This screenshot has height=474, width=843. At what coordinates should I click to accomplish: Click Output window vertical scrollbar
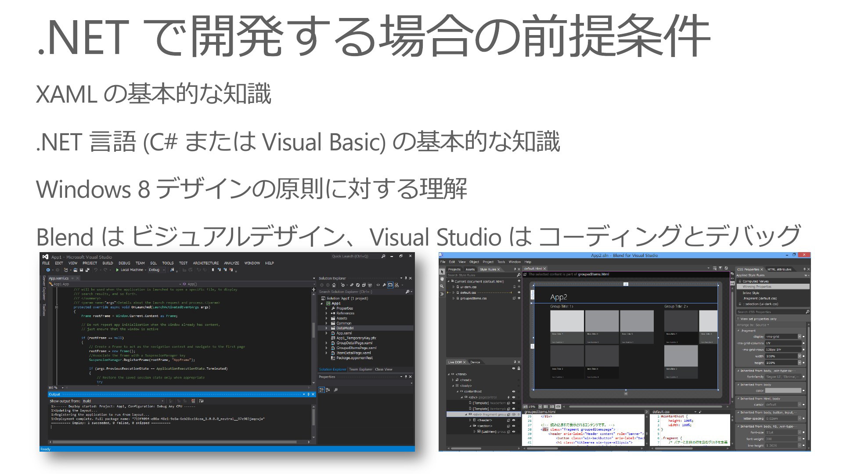coord(313,421)
